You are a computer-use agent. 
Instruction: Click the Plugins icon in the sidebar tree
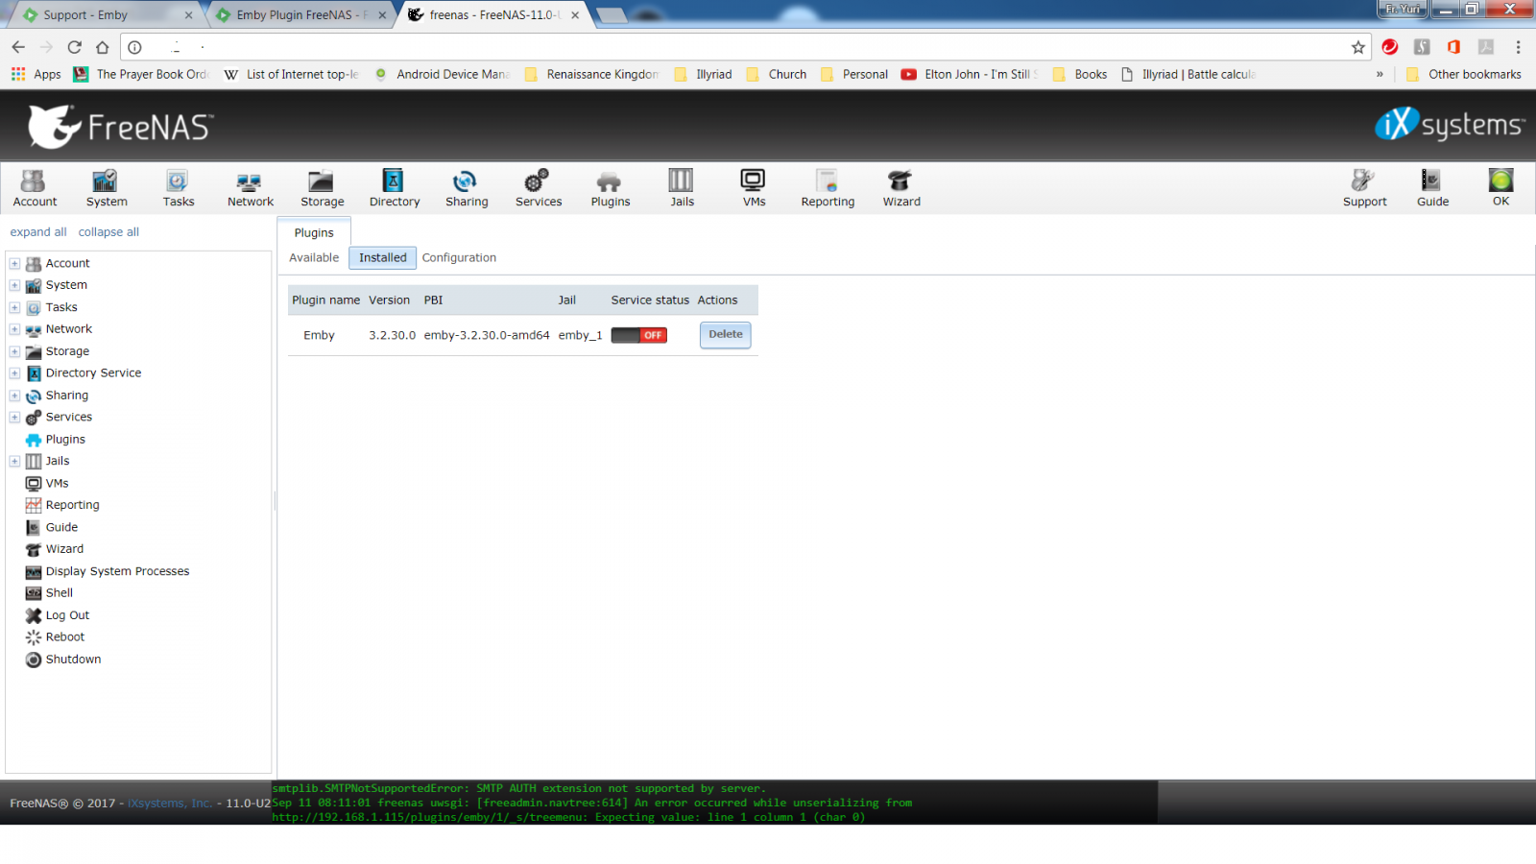click(34, 440)
